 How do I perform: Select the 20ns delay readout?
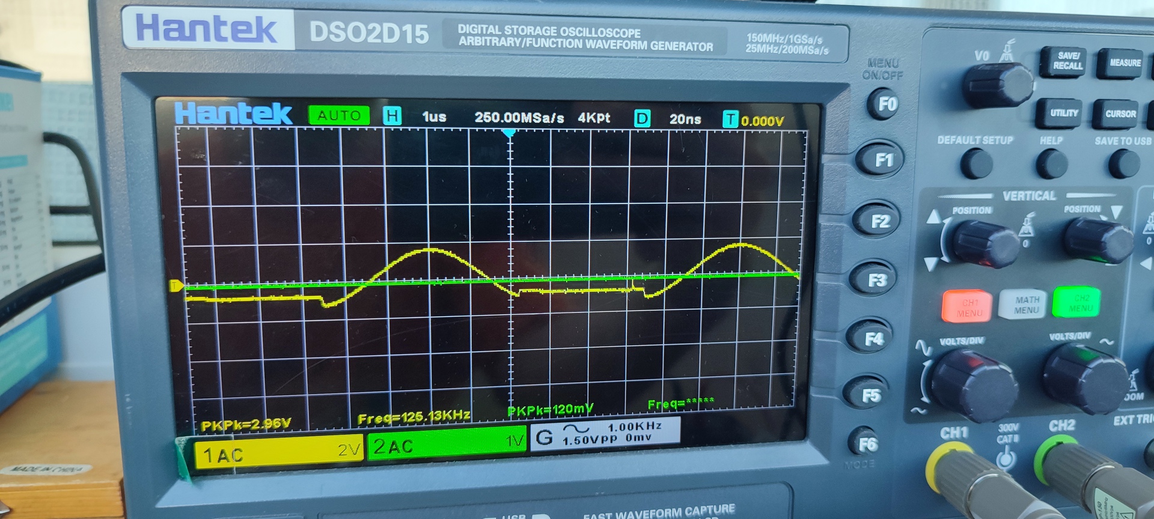[x=685, y=120]
